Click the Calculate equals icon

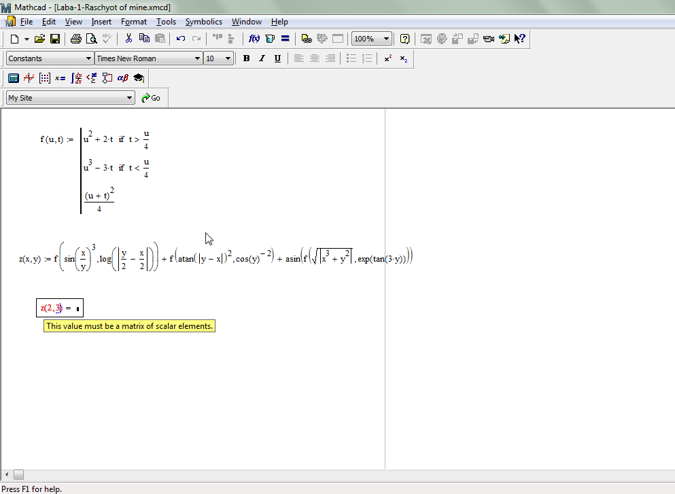(x=285, y=39)
